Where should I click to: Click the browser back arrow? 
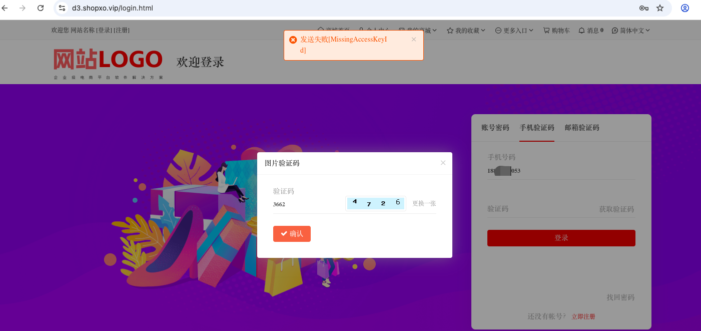(5, 8)
